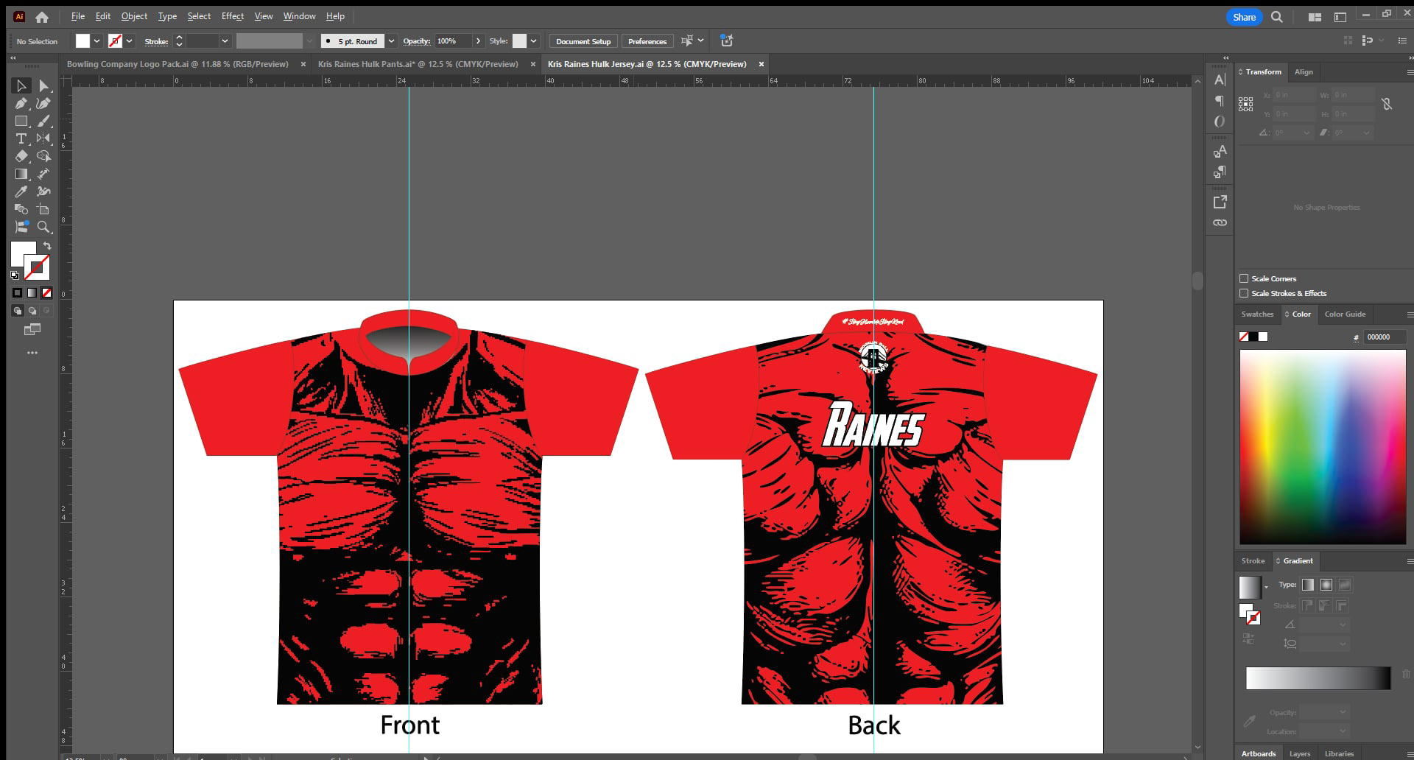The width and height of the screenshot is (1414, 760).
Task: Reset default fill and stroke
Action: (15, 275)
